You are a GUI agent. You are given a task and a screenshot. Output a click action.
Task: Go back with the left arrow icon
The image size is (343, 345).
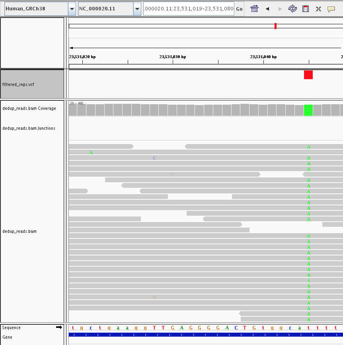tap(267, 9)
